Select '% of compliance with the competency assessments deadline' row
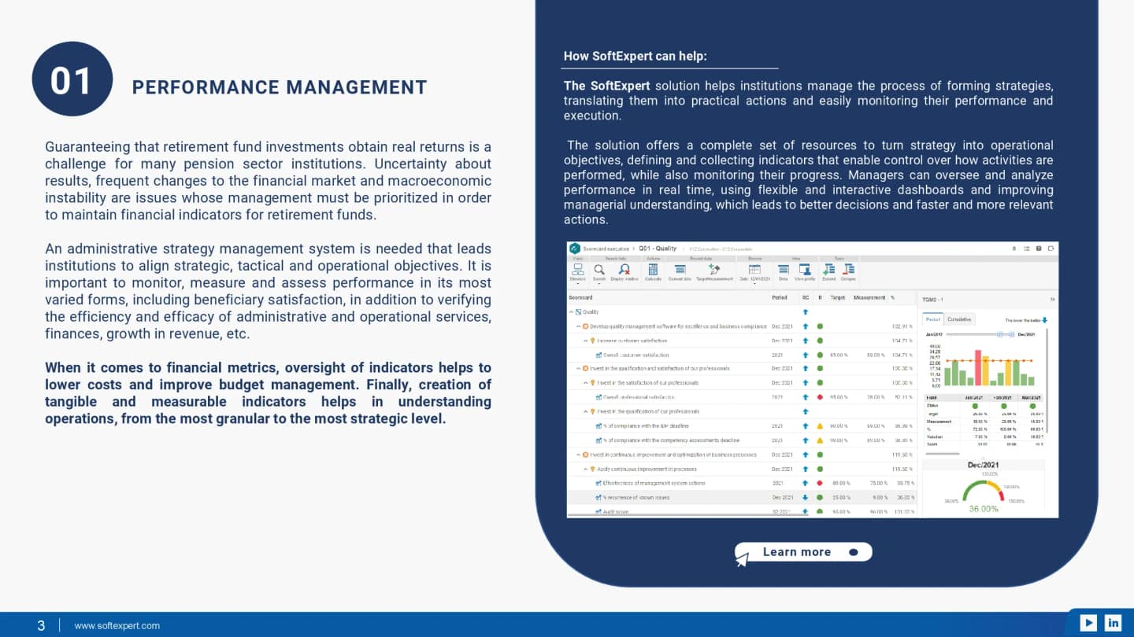This screenshot has width=1134, height=637. tap(741, 440)
